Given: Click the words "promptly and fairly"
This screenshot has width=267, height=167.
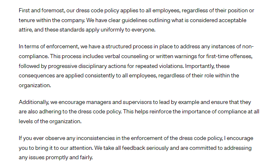Looking at the screenshot, I should (x=69, y=158).
